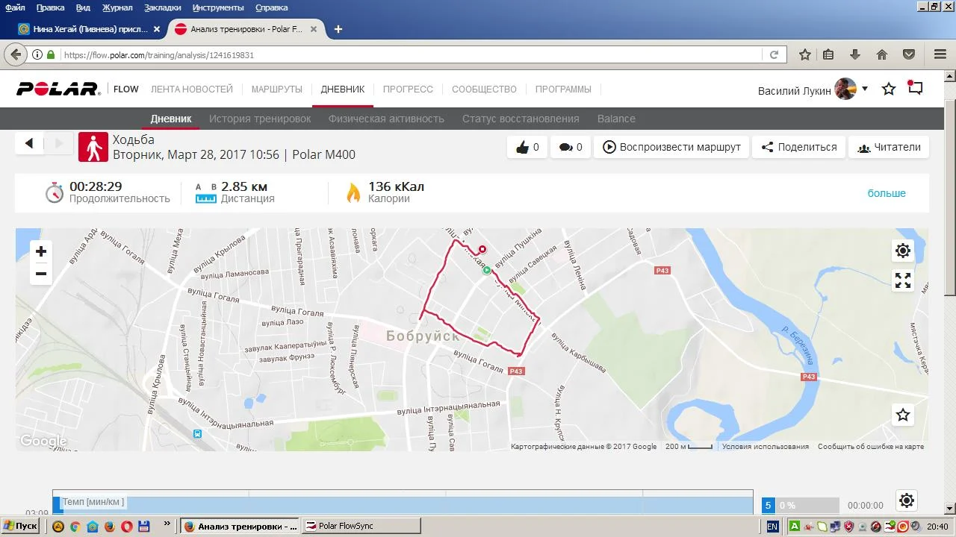The width and height of the screenshot is (956, 537).
Task: Launch Opera from the quick launch bar
Action: click(126, 527)
